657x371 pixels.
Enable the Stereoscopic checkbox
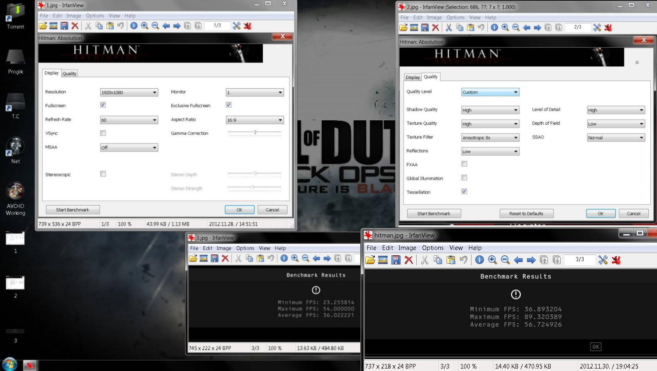[103, 174]
